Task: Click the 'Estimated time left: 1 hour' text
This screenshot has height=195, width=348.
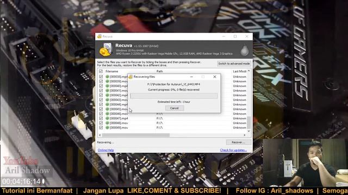Action: pyautogui.click(x=173, y=102)
